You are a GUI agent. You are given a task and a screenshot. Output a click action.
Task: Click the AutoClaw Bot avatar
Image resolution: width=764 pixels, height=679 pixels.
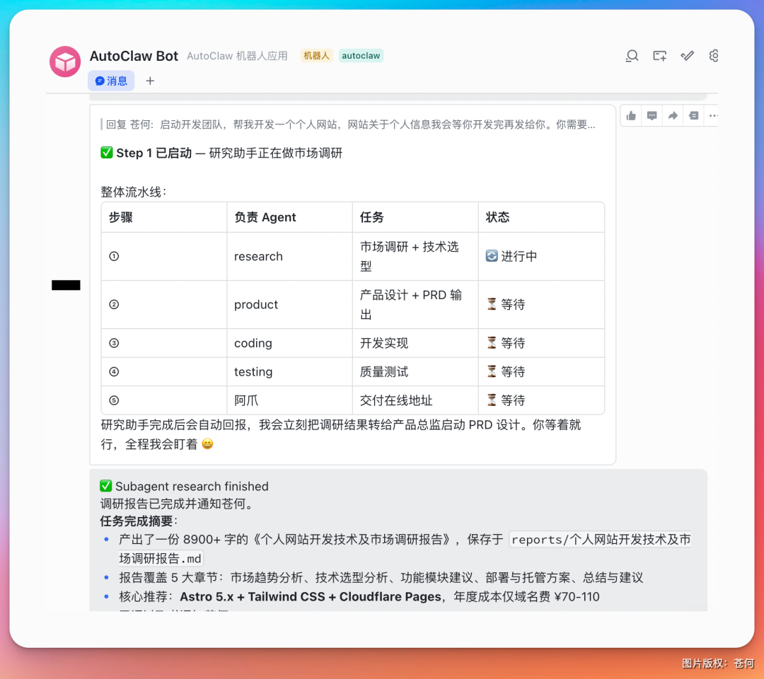pyautogui.click(x=64, y=62)
